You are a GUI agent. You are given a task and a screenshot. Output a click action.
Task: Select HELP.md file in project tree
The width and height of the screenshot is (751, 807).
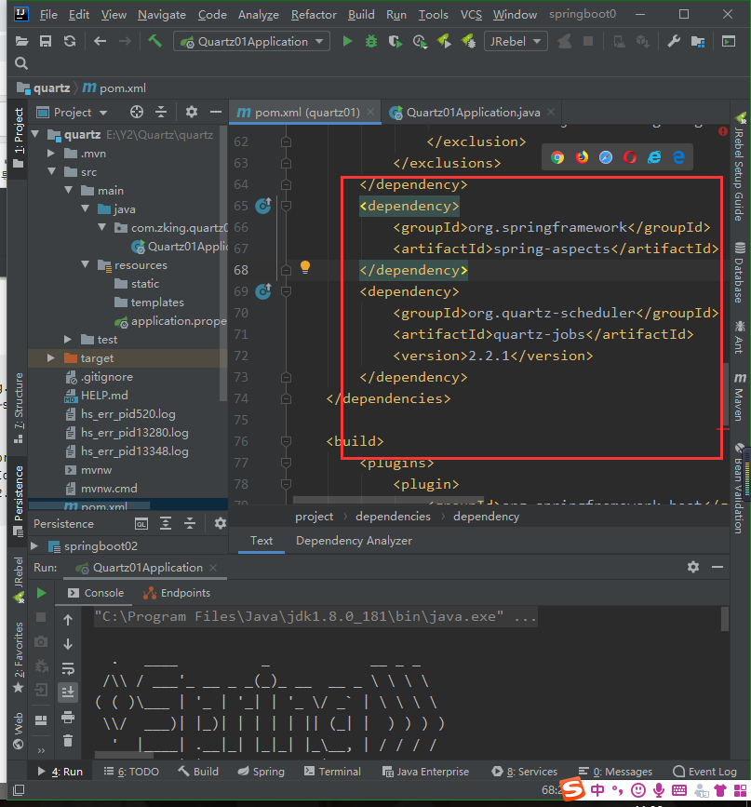click(104, 396)
